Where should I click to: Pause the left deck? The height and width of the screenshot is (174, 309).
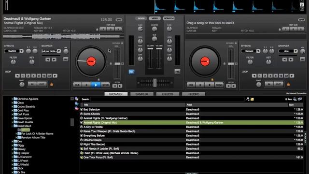point(86,85)
